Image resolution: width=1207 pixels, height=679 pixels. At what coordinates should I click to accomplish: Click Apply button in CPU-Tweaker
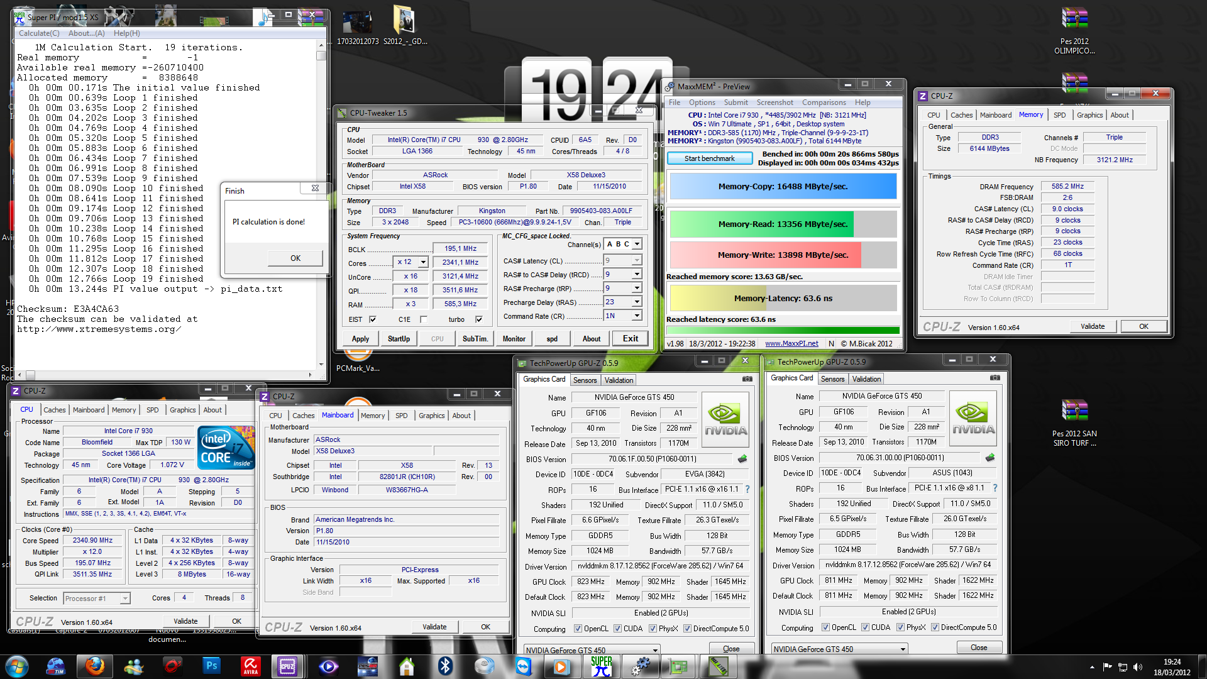tap(360, 339)
